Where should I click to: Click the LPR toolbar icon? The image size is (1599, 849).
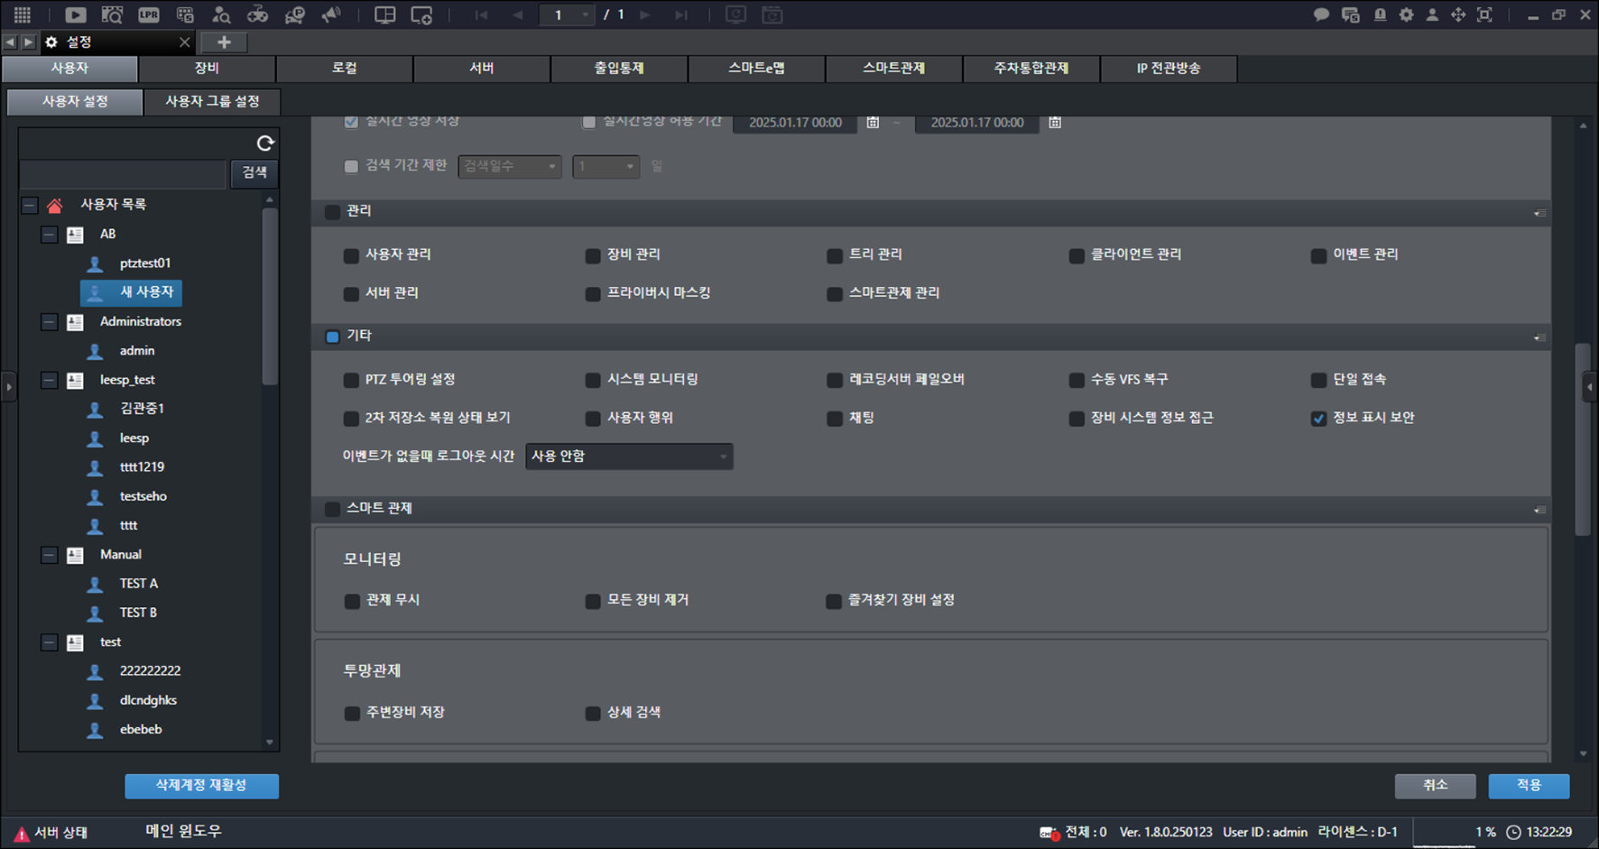click(x=149, y=14)
